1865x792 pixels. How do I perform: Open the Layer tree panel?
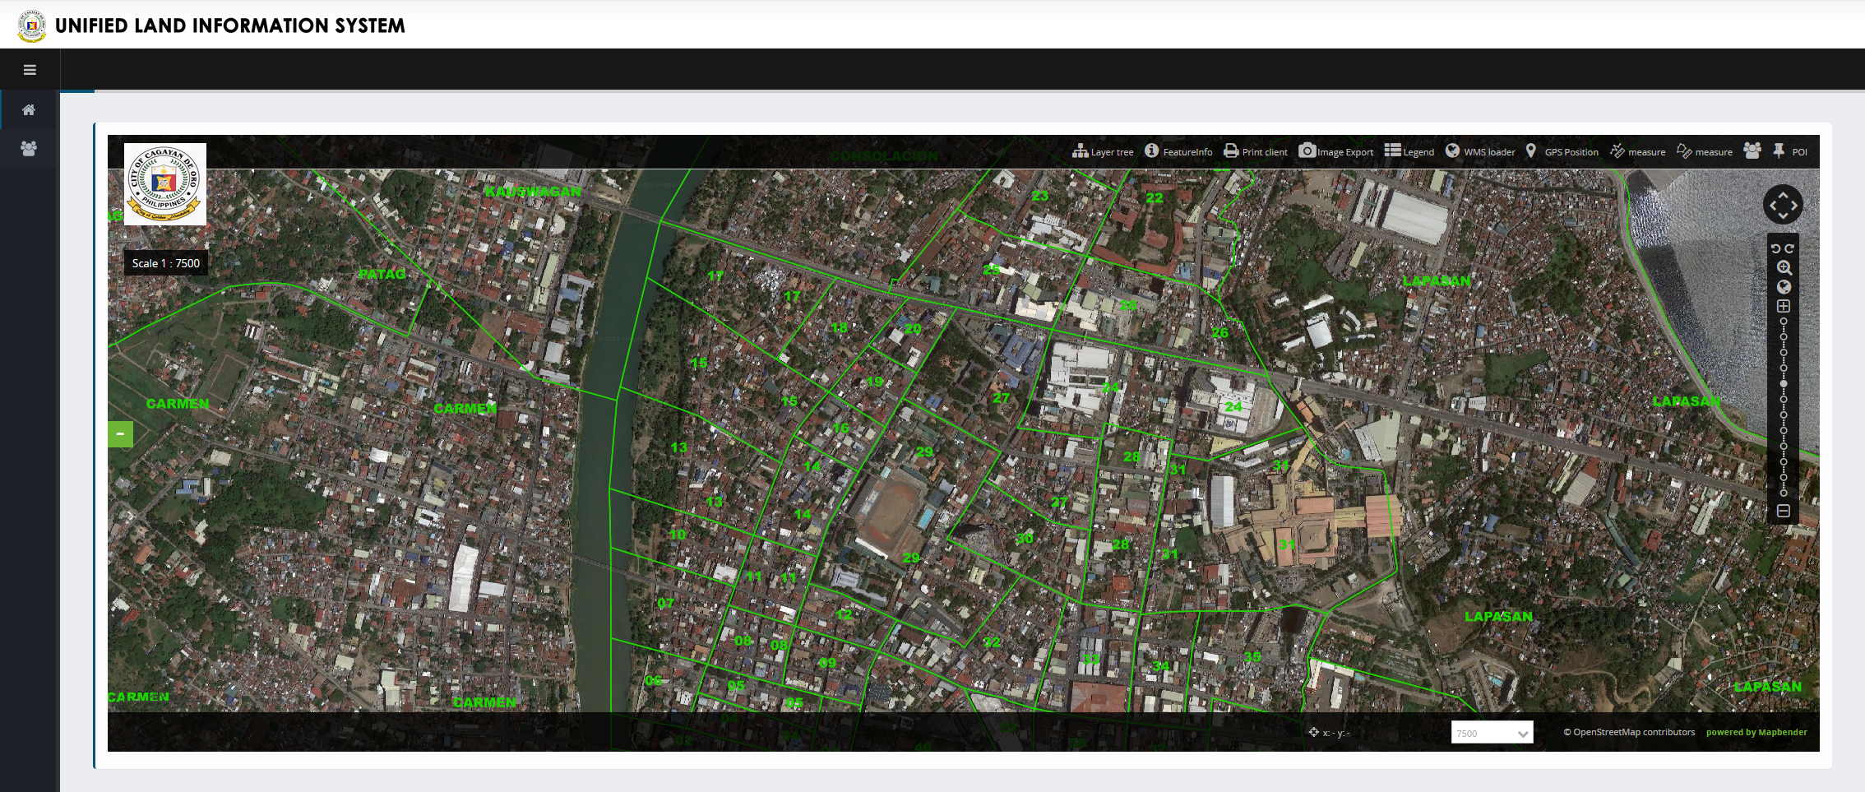(x=1103, y=151)
